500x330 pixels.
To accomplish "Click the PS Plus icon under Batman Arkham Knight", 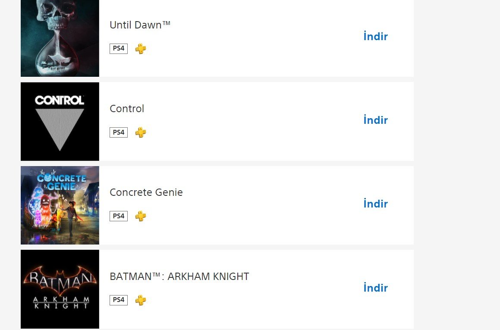I will point(140,300).
